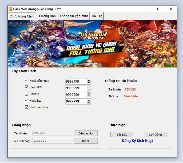Switch to the Chức Năng Chính tab

point(22,16)
